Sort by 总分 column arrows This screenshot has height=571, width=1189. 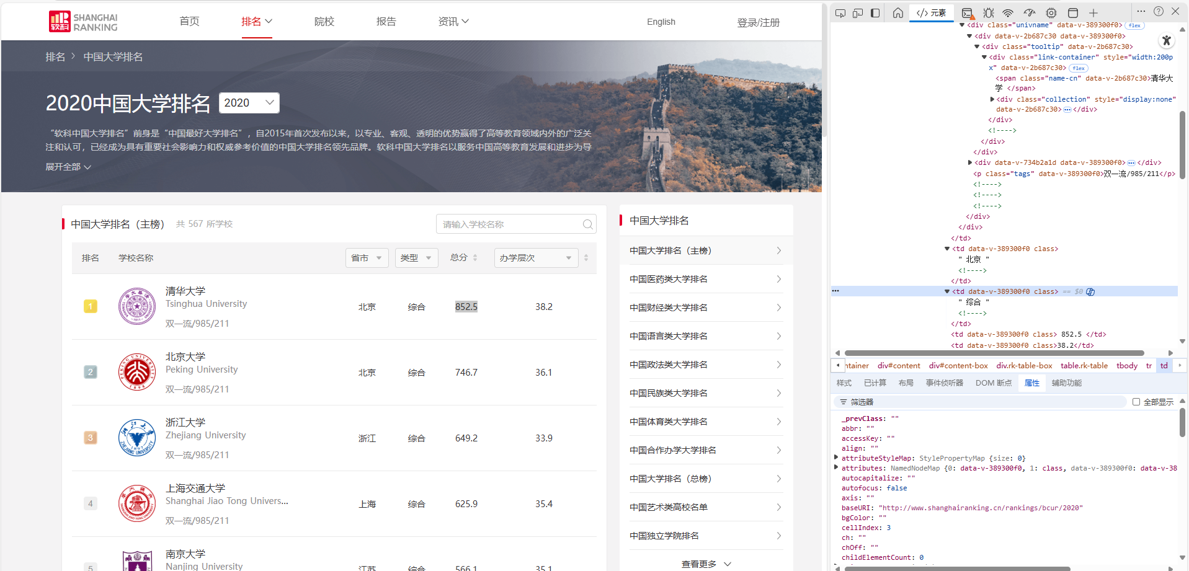point(475,258)
